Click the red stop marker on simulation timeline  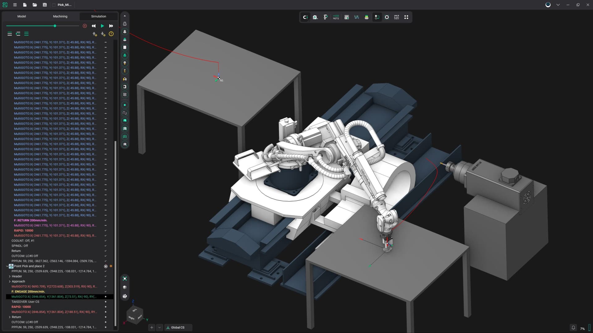pyautogui.click(x=85, y=26)
